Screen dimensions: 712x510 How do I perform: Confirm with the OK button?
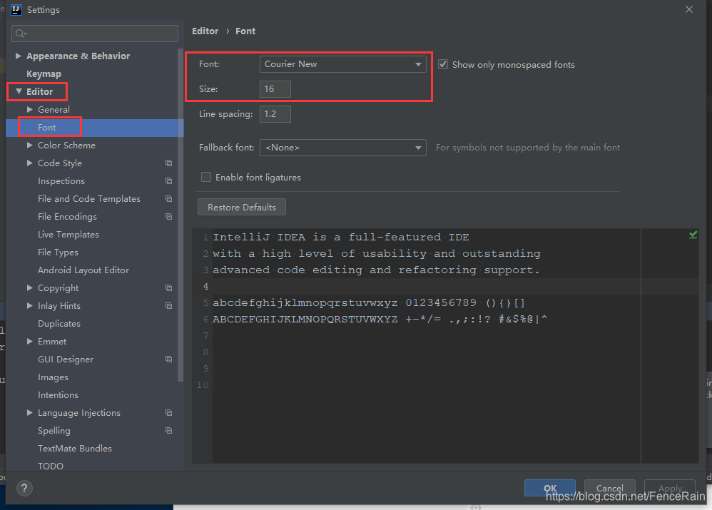[x=550, y=488]
